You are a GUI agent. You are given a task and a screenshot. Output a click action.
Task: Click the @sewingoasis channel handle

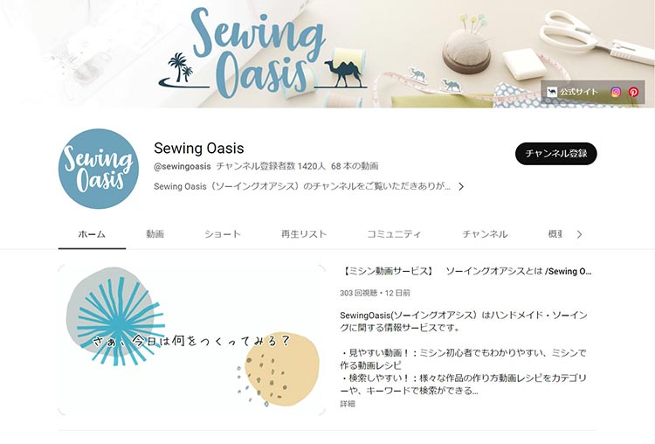click(183, 166)
